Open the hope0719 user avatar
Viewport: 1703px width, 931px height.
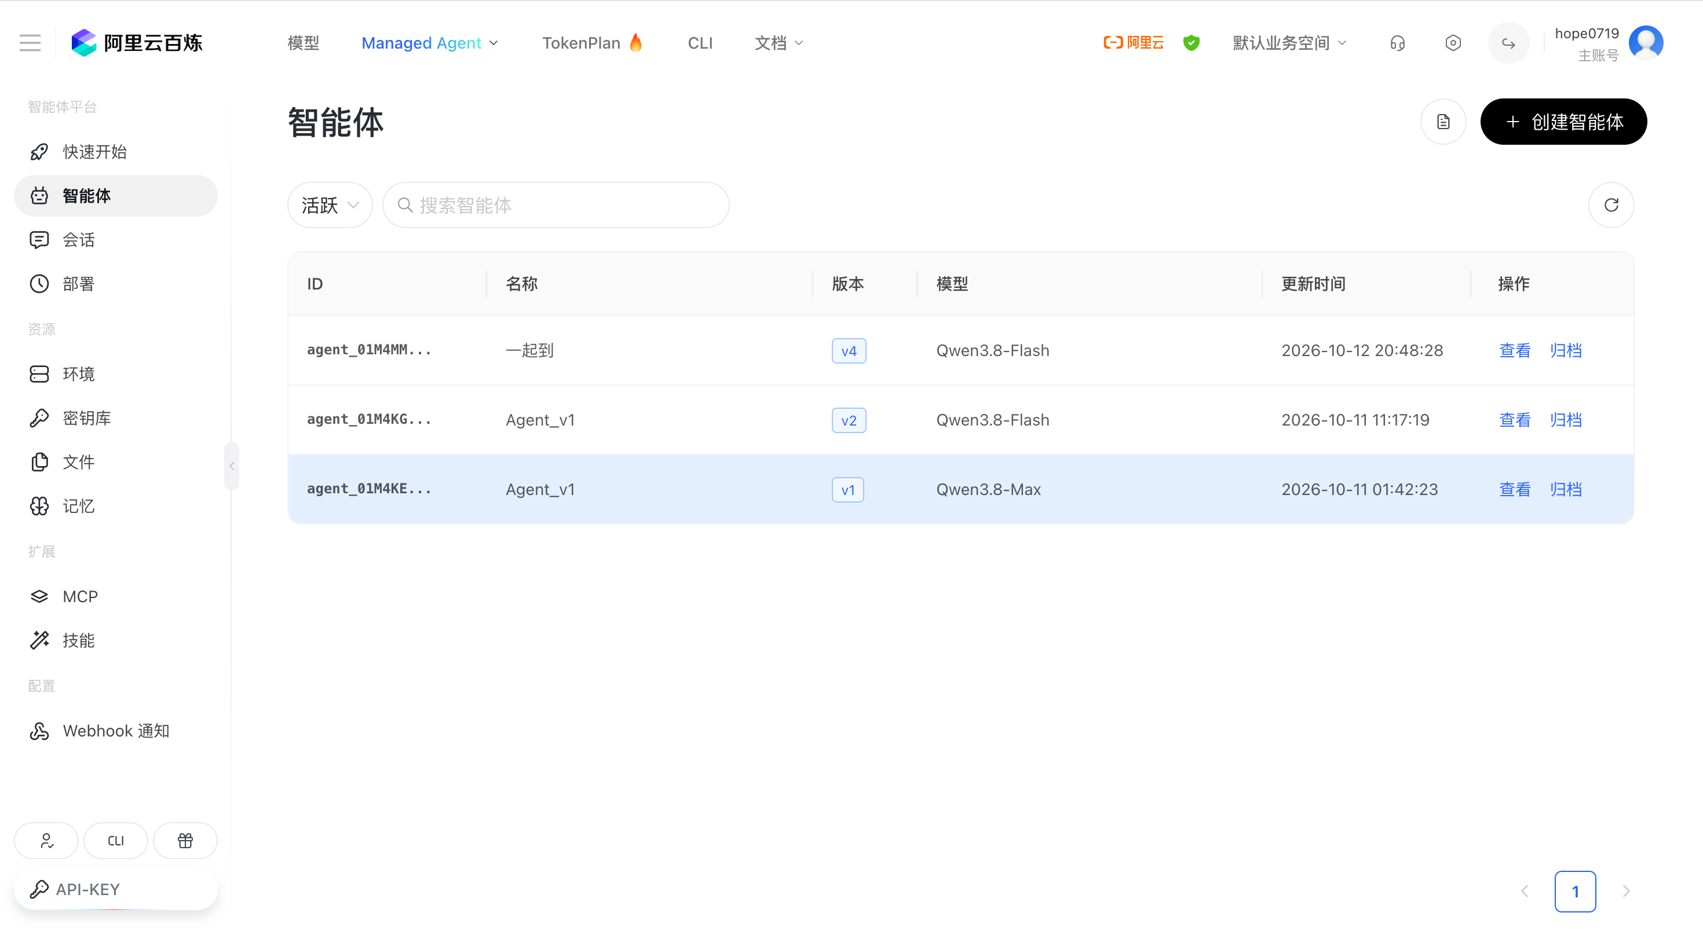pos(1646,43)
